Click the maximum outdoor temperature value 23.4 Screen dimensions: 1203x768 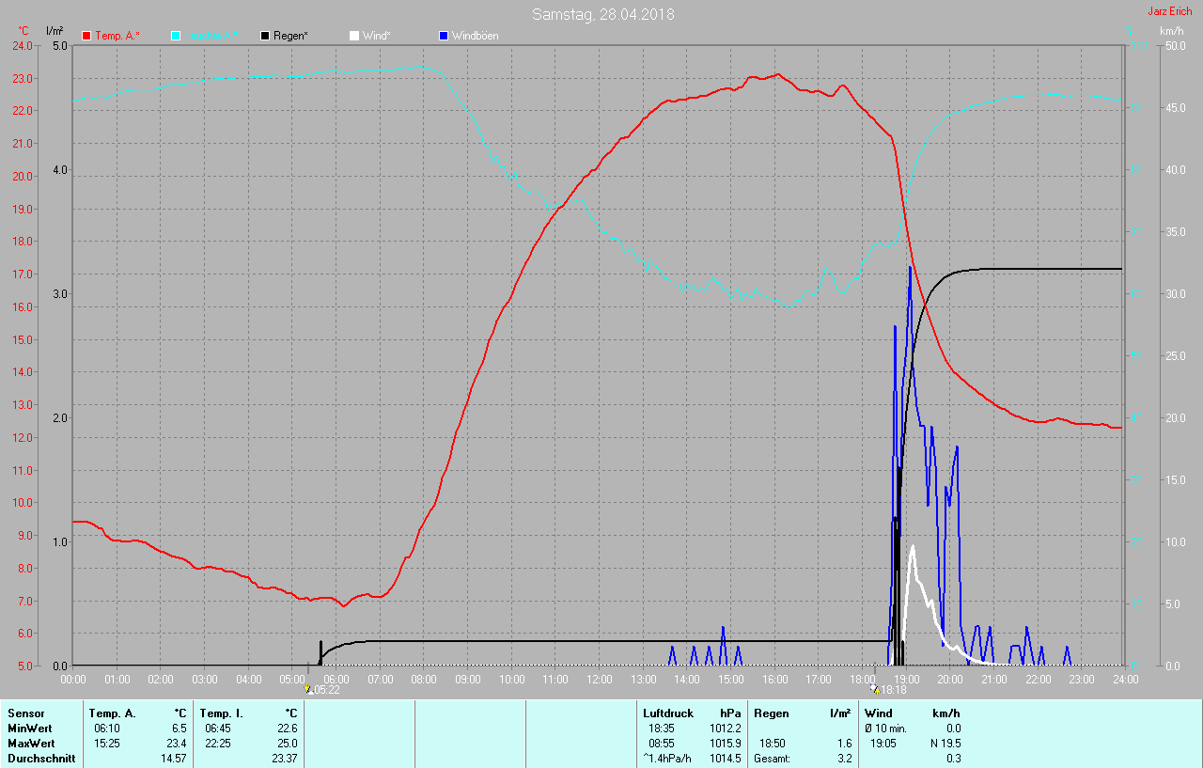click(x=176, y=744)
